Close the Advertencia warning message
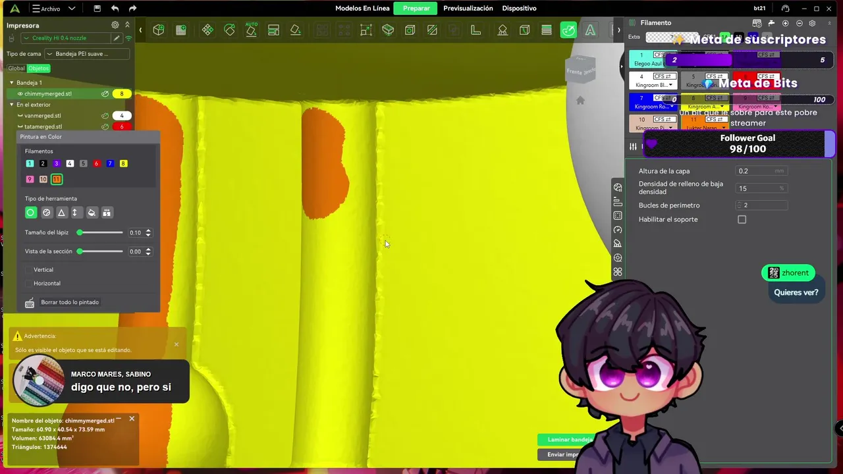Viewport: 843px width, 474px height. click(176, 344)
